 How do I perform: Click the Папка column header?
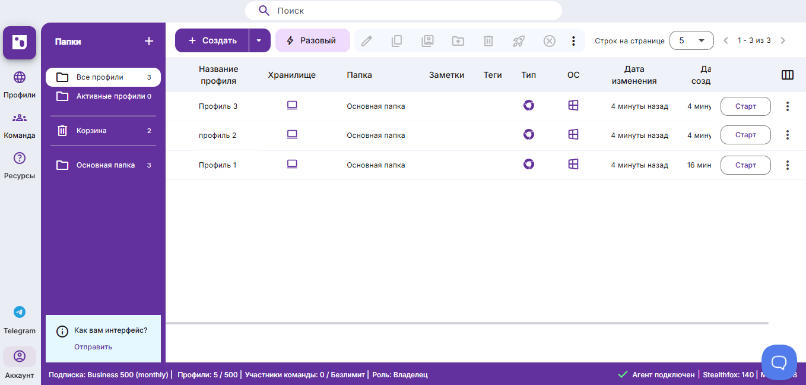coord(360,75)
